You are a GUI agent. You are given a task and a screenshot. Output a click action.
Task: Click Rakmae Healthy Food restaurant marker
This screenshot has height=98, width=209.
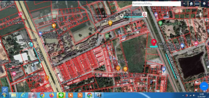tap(110, 23)
